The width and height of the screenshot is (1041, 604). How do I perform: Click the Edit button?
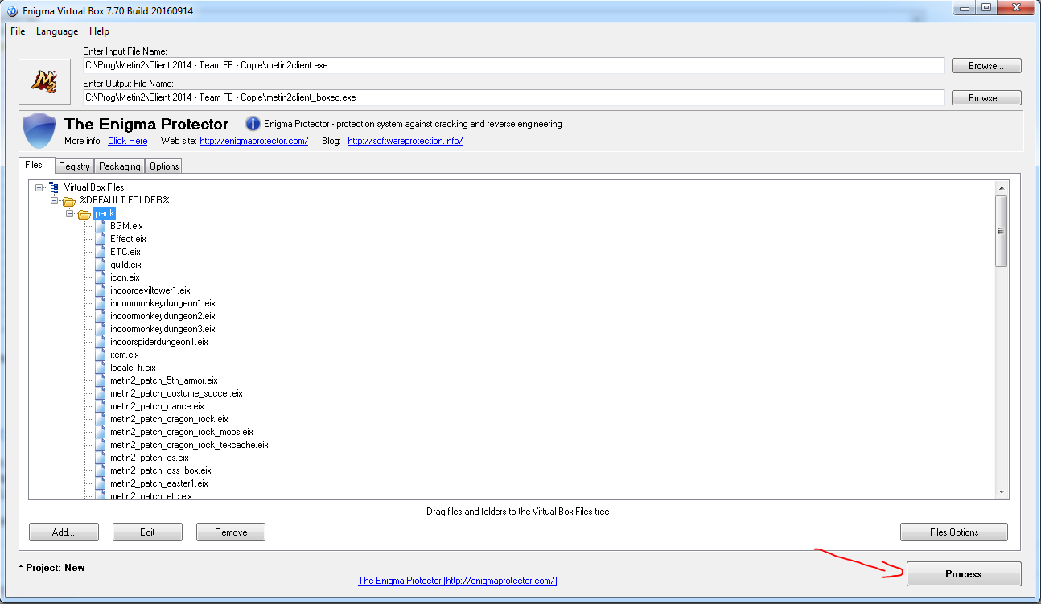[x=147, y=532]
